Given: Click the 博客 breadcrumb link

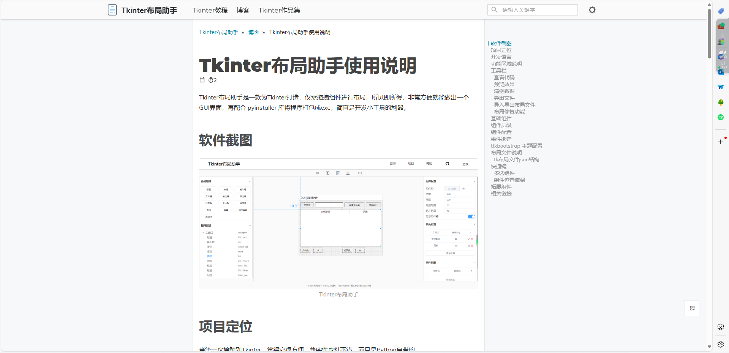Looking at the screenshot, I should (x=254, y=32).
